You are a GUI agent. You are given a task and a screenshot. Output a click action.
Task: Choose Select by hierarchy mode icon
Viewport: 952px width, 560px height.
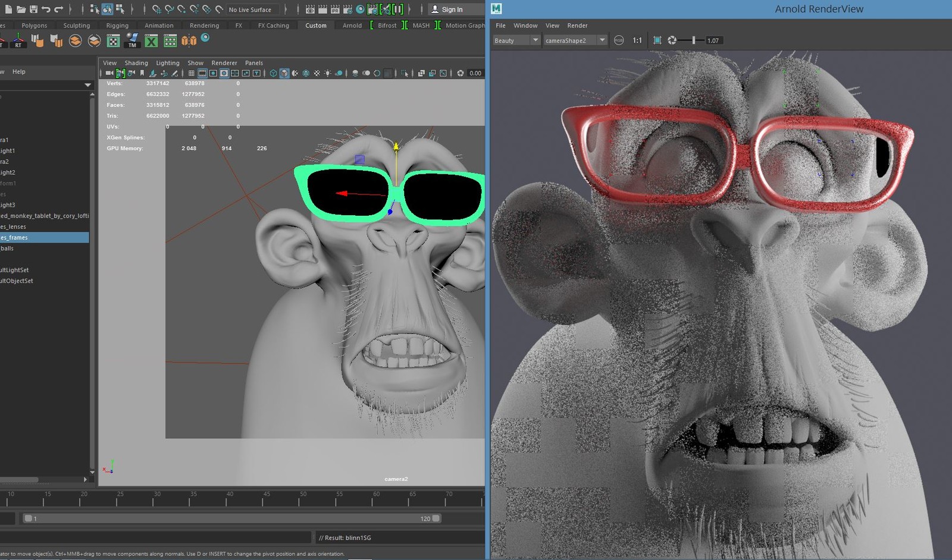tap(95, 9)
